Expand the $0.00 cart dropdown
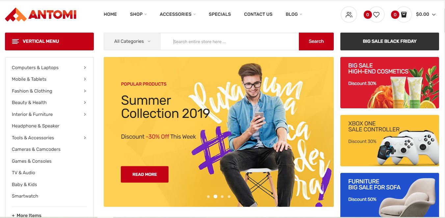This screenshot has height=218, width=445. point(426,14)
